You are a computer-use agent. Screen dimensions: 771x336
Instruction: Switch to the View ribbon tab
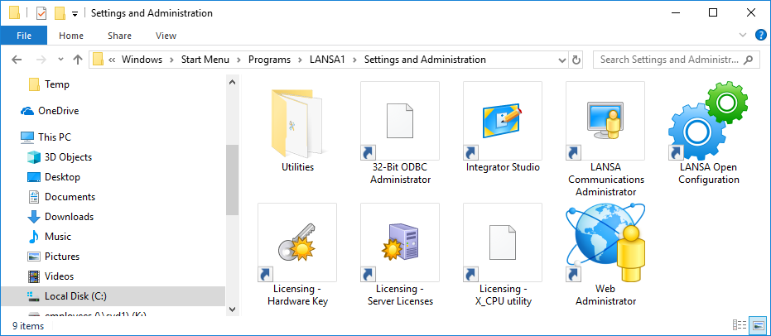pos(166,36)
